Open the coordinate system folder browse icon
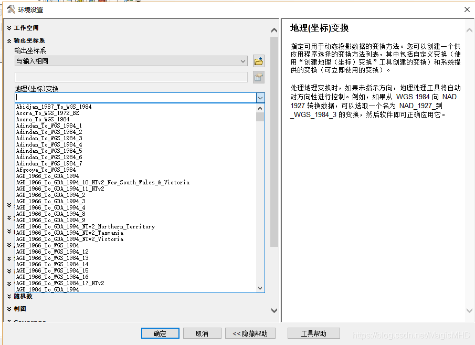Image resolution: width=475 pixels, height=345 pixels. 259,61
